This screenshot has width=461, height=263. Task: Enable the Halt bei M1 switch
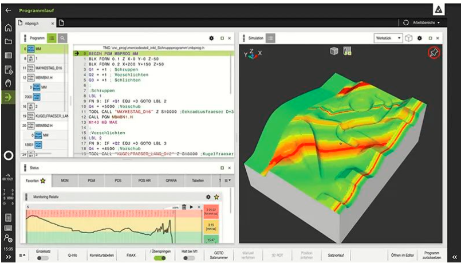(189, 258)
